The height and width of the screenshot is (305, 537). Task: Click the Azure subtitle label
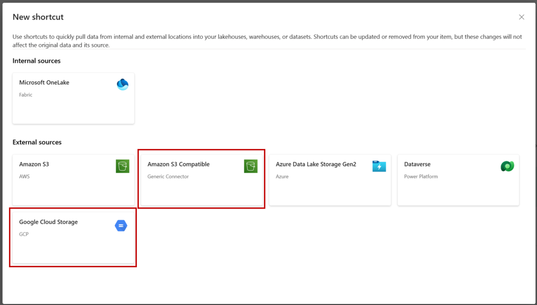pos(282,176)
